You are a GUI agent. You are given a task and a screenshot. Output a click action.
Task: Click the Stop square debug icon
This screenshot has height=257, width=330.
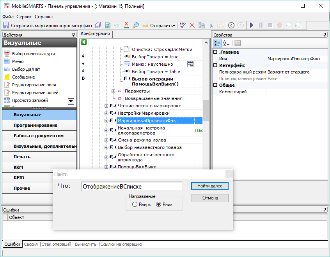pos(270,25)
